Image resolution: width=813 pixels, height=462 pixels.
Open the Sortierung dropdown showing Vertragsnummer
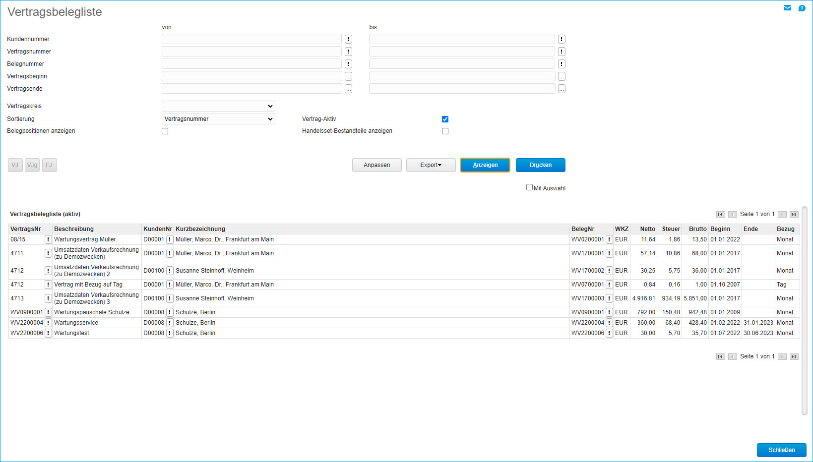point(218,119)
